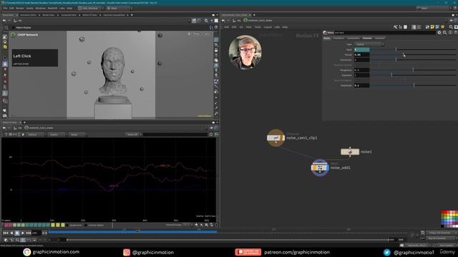Toggle list view icon in network toolbar
The height and width of the screenshot is (257, 458).
(x=414, y=27)
